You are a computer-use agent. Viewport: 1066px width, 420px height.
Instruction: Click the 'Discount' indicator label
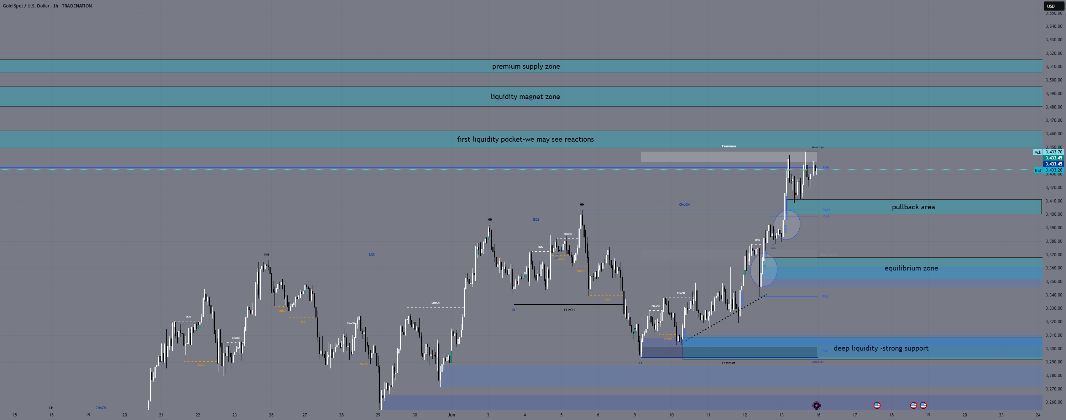729,363
